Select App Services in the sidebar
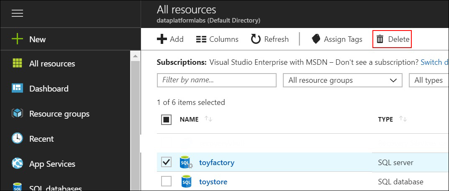This screenshot has width=449, height=191. click(x=52, y=164)
